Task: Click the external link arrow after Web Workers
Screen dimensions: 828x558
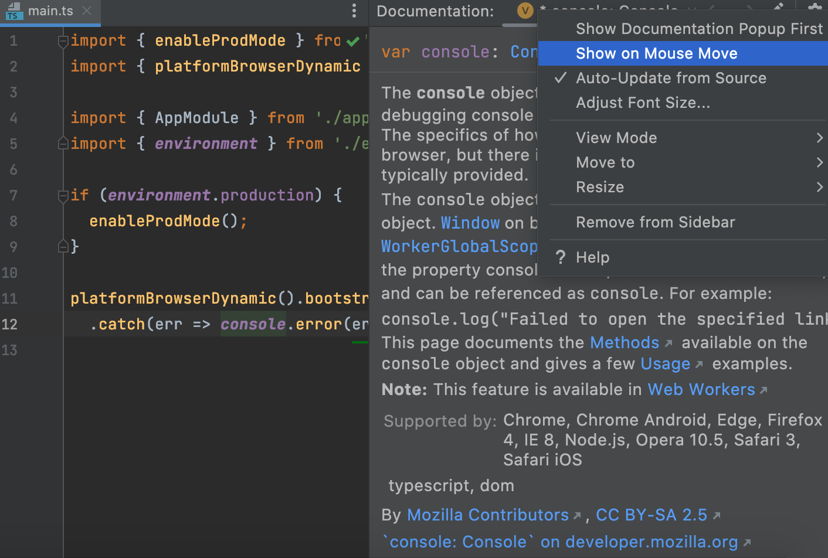Action: [763, 390]
